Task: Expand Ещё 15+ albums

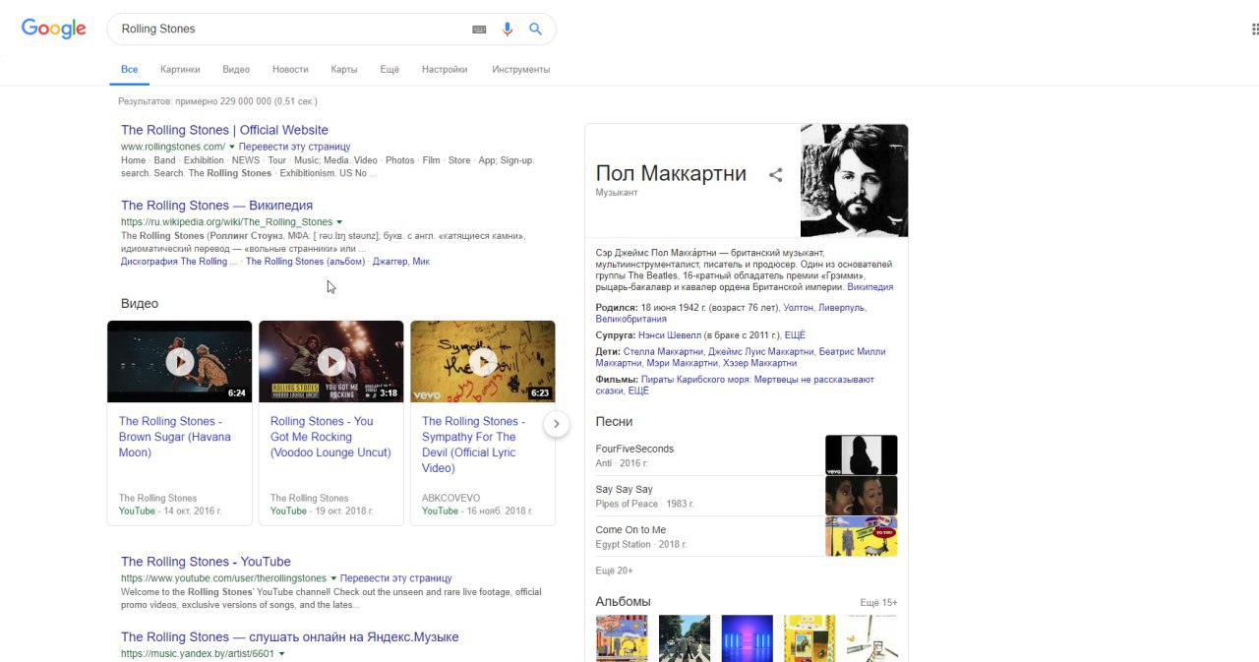Action: point(878,602)
